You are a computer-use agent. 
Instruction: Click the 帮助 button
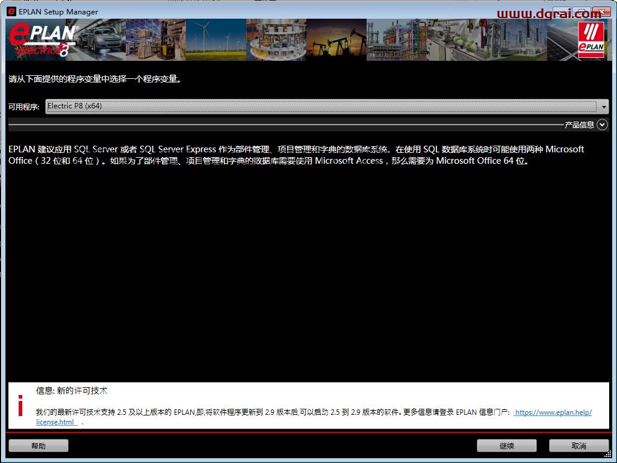(x=39, y=446)
